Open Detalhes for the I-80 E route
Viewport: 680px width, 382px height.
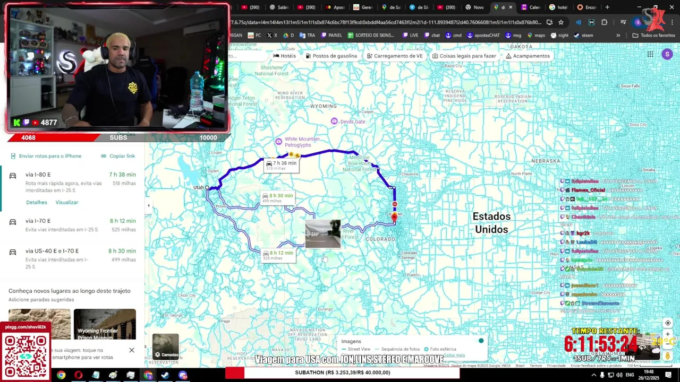tap(37, 202)
